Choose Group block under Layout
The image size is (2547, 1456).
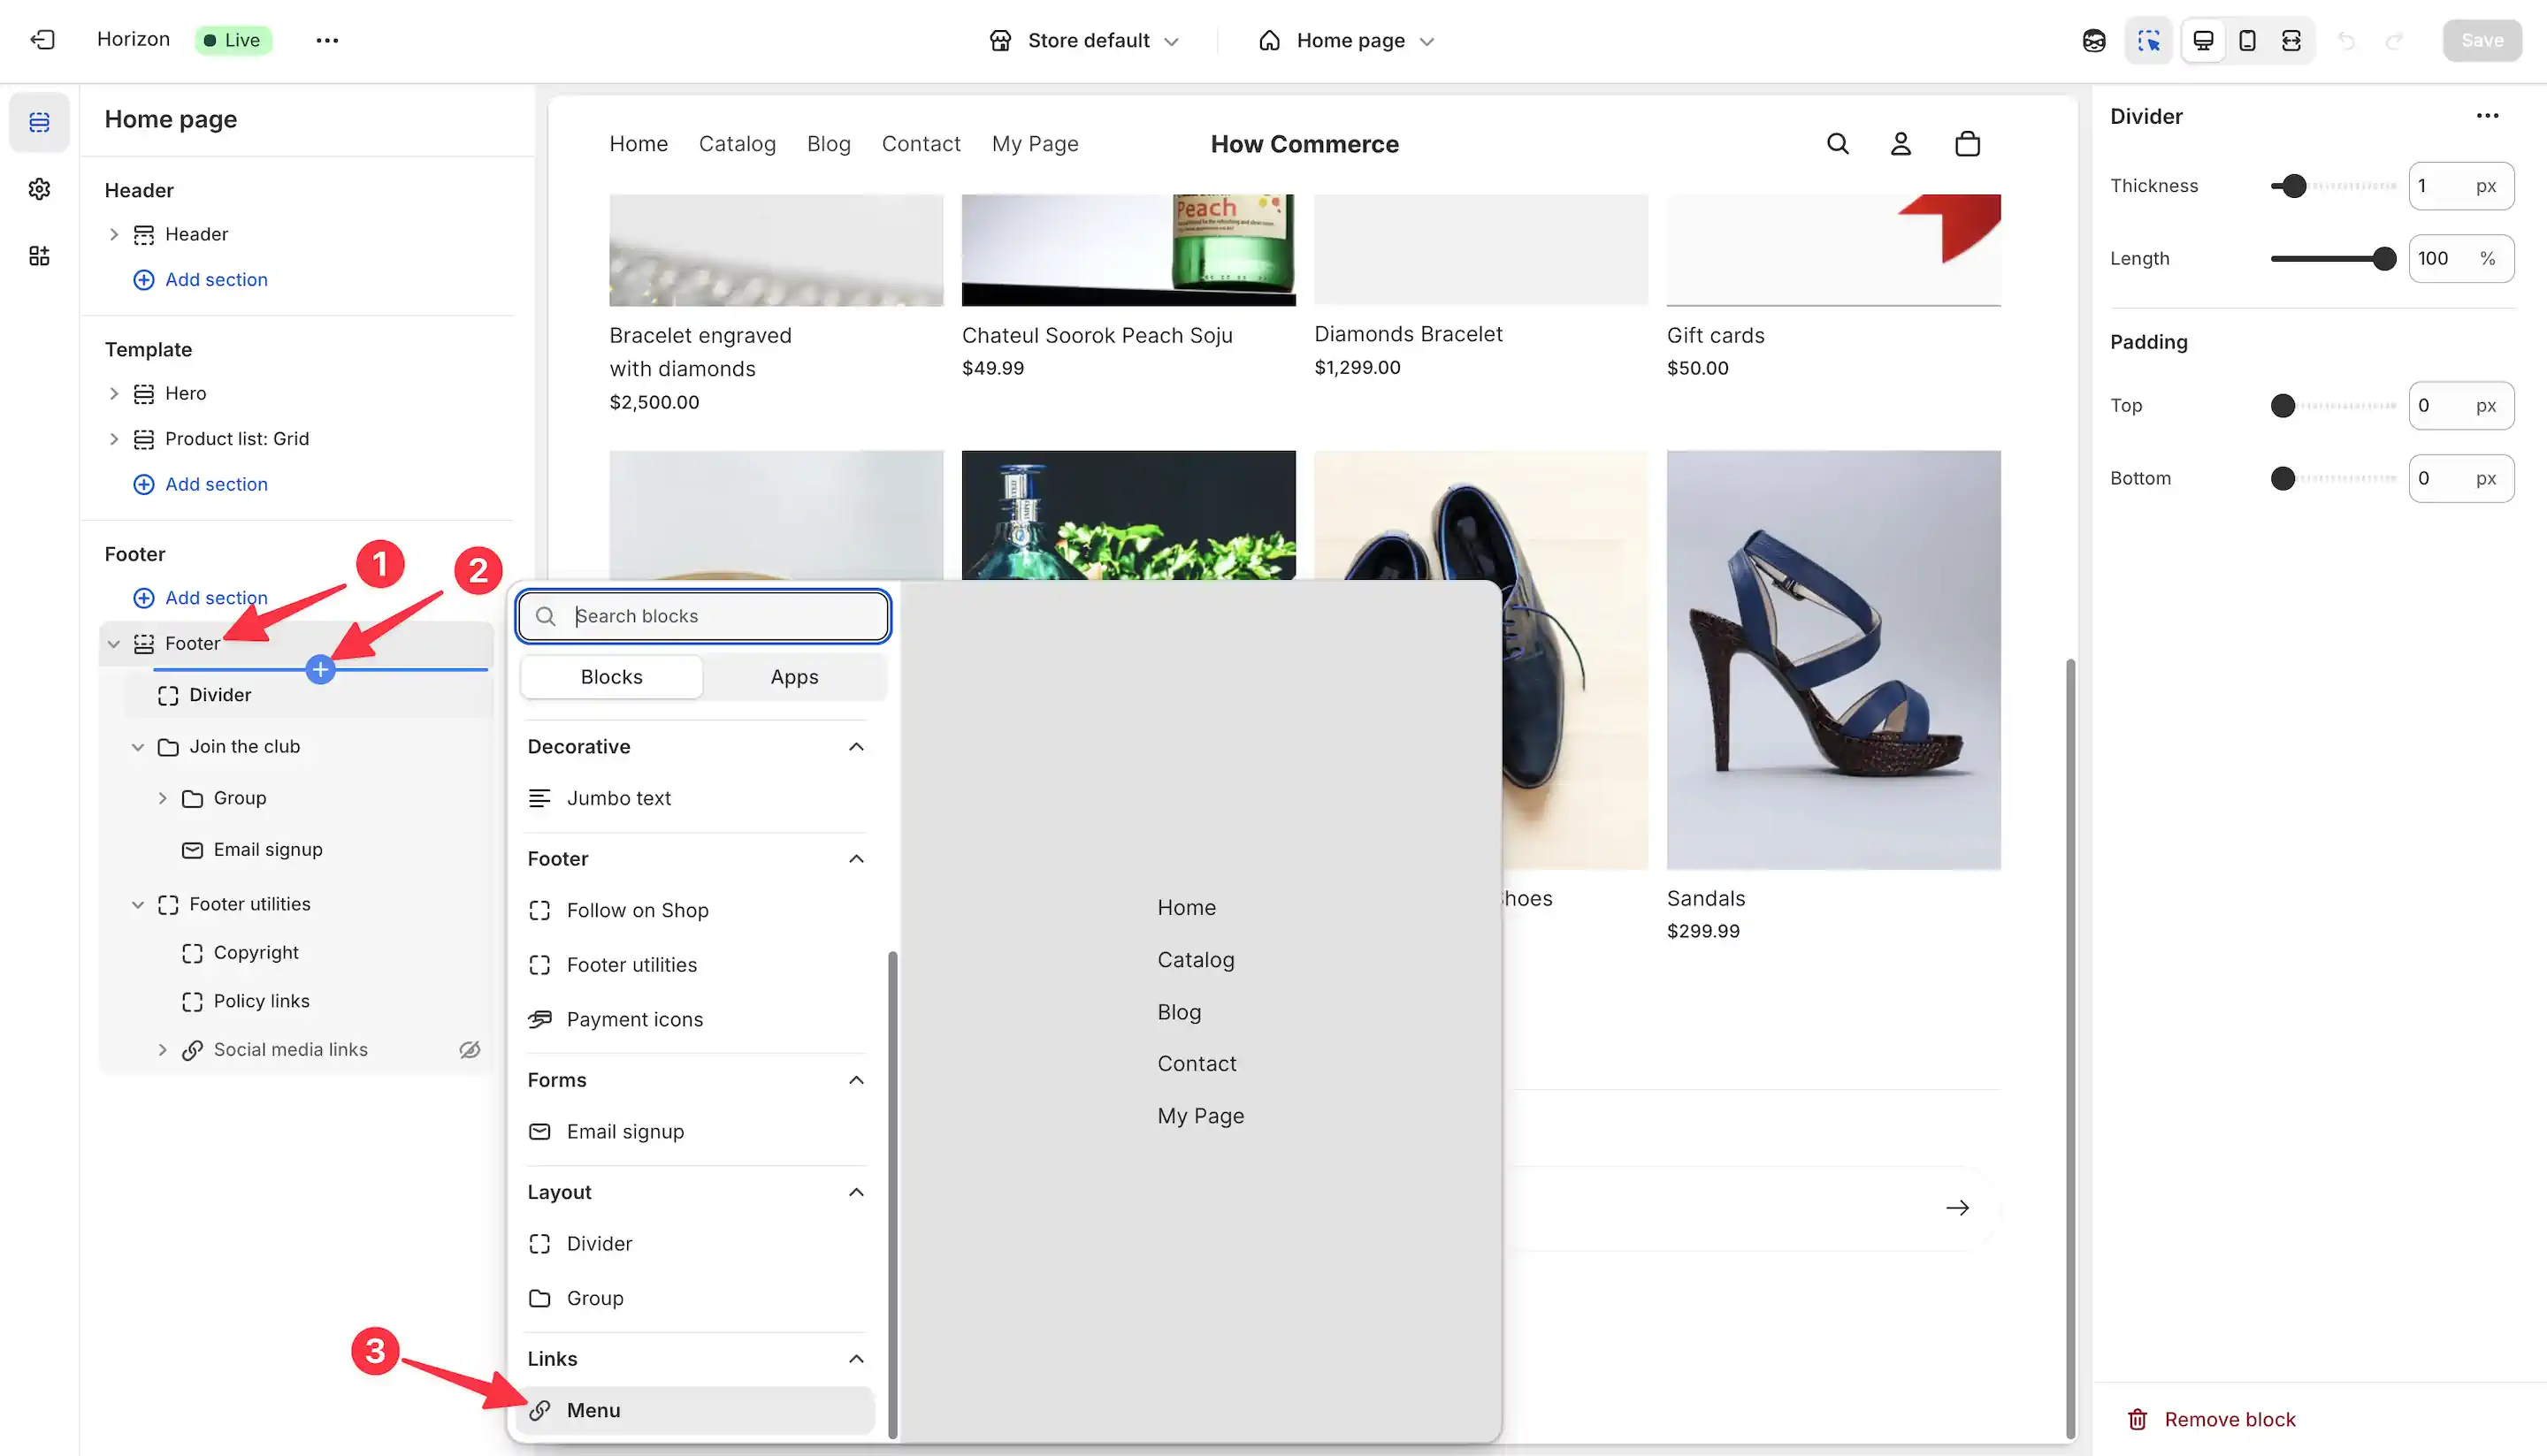tap(696, 1298)
